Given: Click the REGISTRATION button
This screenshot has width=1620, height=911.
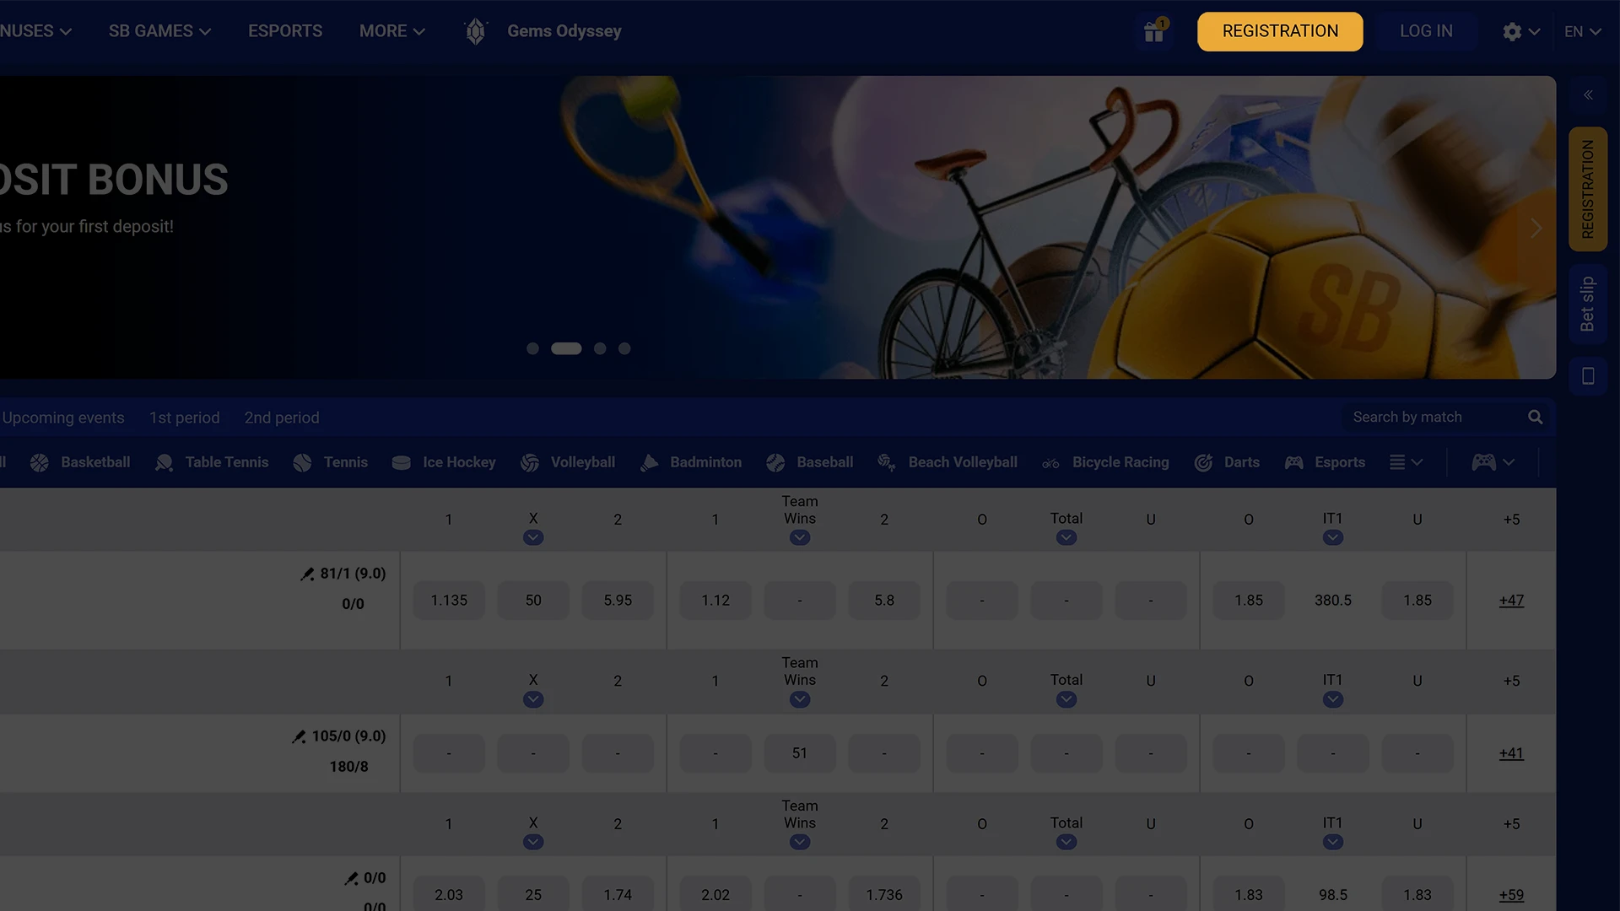Looking at the screenshot, I should [x=1279, y=31].
